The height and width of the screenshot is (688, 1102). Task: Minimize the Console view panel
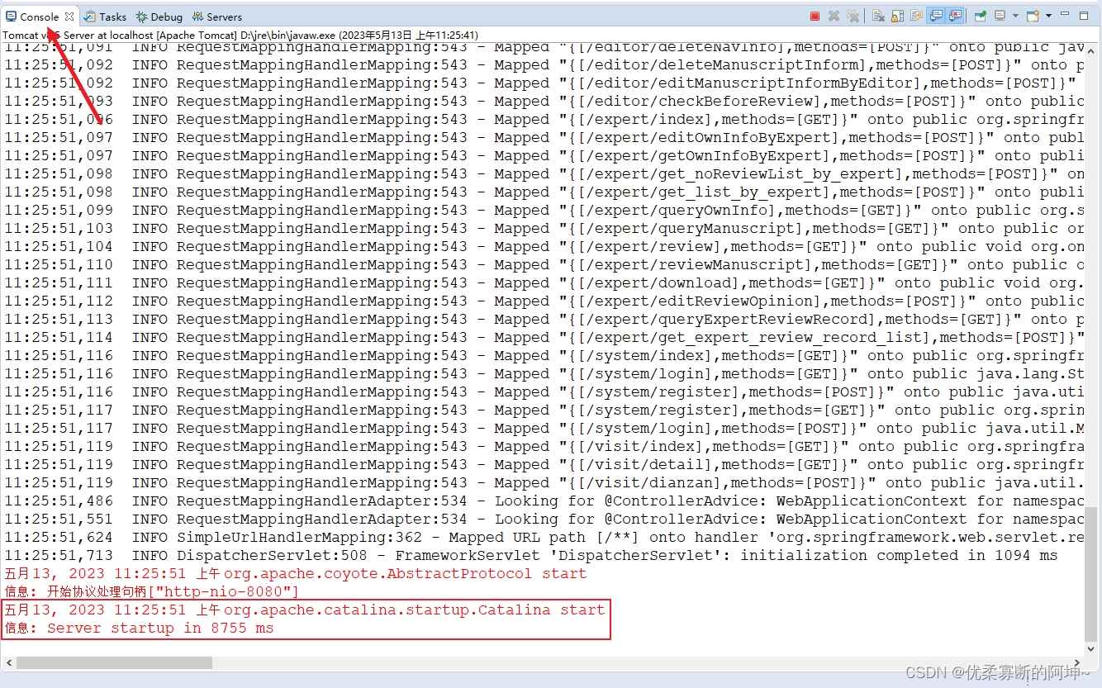(x=1065, y=14)
